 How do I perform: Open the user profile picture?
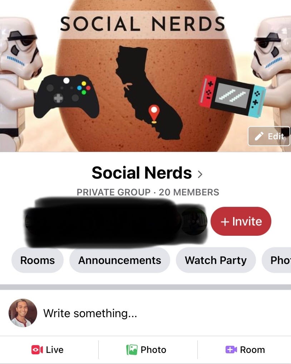pos(23,313)
